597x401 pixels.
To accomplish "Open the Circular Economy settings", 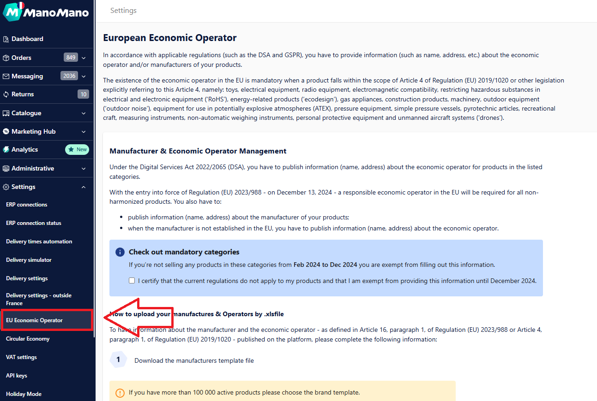I will pyautogui.click(x=28, y=339).
